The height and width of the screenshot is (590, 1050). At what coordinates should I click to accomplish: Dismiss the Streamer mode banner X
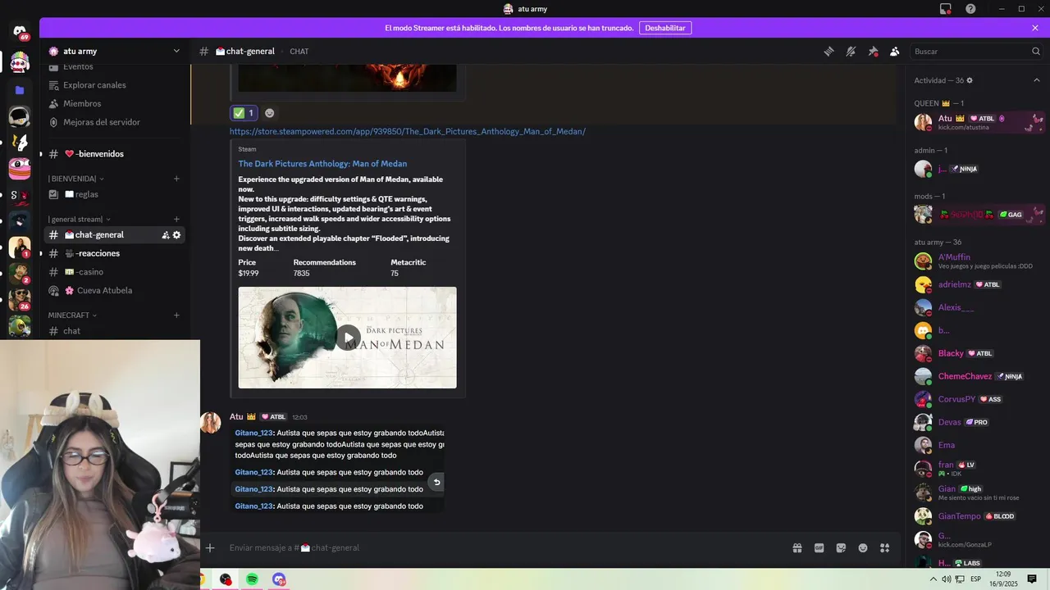[x=1035, y=28]
